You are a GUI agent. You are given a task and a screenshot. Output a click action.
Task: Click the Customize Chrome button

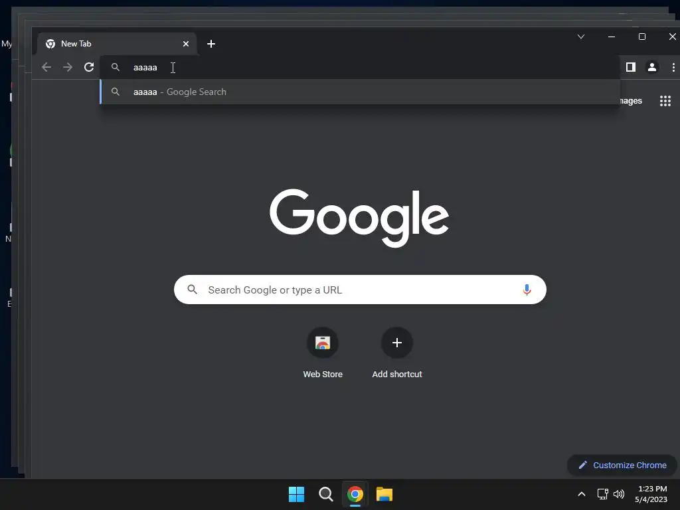[x=622, y=466]
